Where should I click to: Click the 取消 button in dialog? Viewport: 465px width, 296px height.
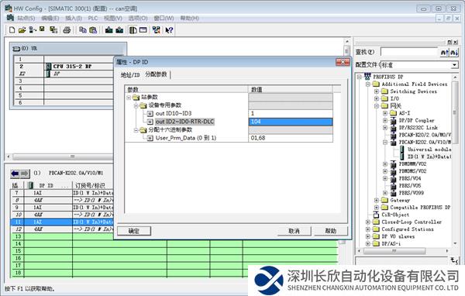(294, 231)
